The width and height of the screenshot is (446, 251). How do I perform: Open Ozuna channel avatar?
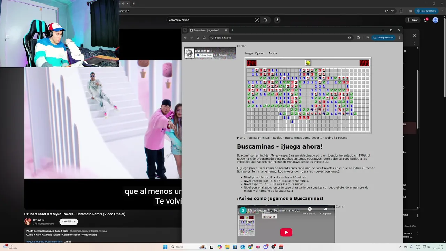(28, 221)
